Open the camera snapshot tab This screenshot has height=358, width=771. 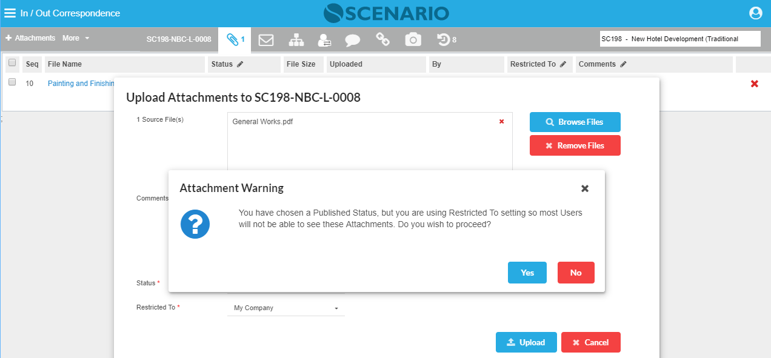[x=413, y=40]
